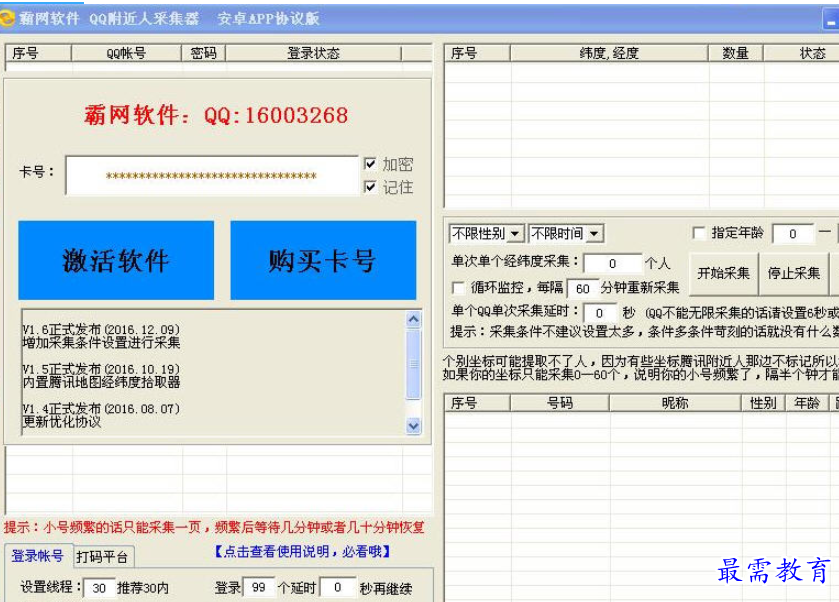839x602 pixels.
Task: Click the 昵称 column header
Action: [x=675, y=403]
